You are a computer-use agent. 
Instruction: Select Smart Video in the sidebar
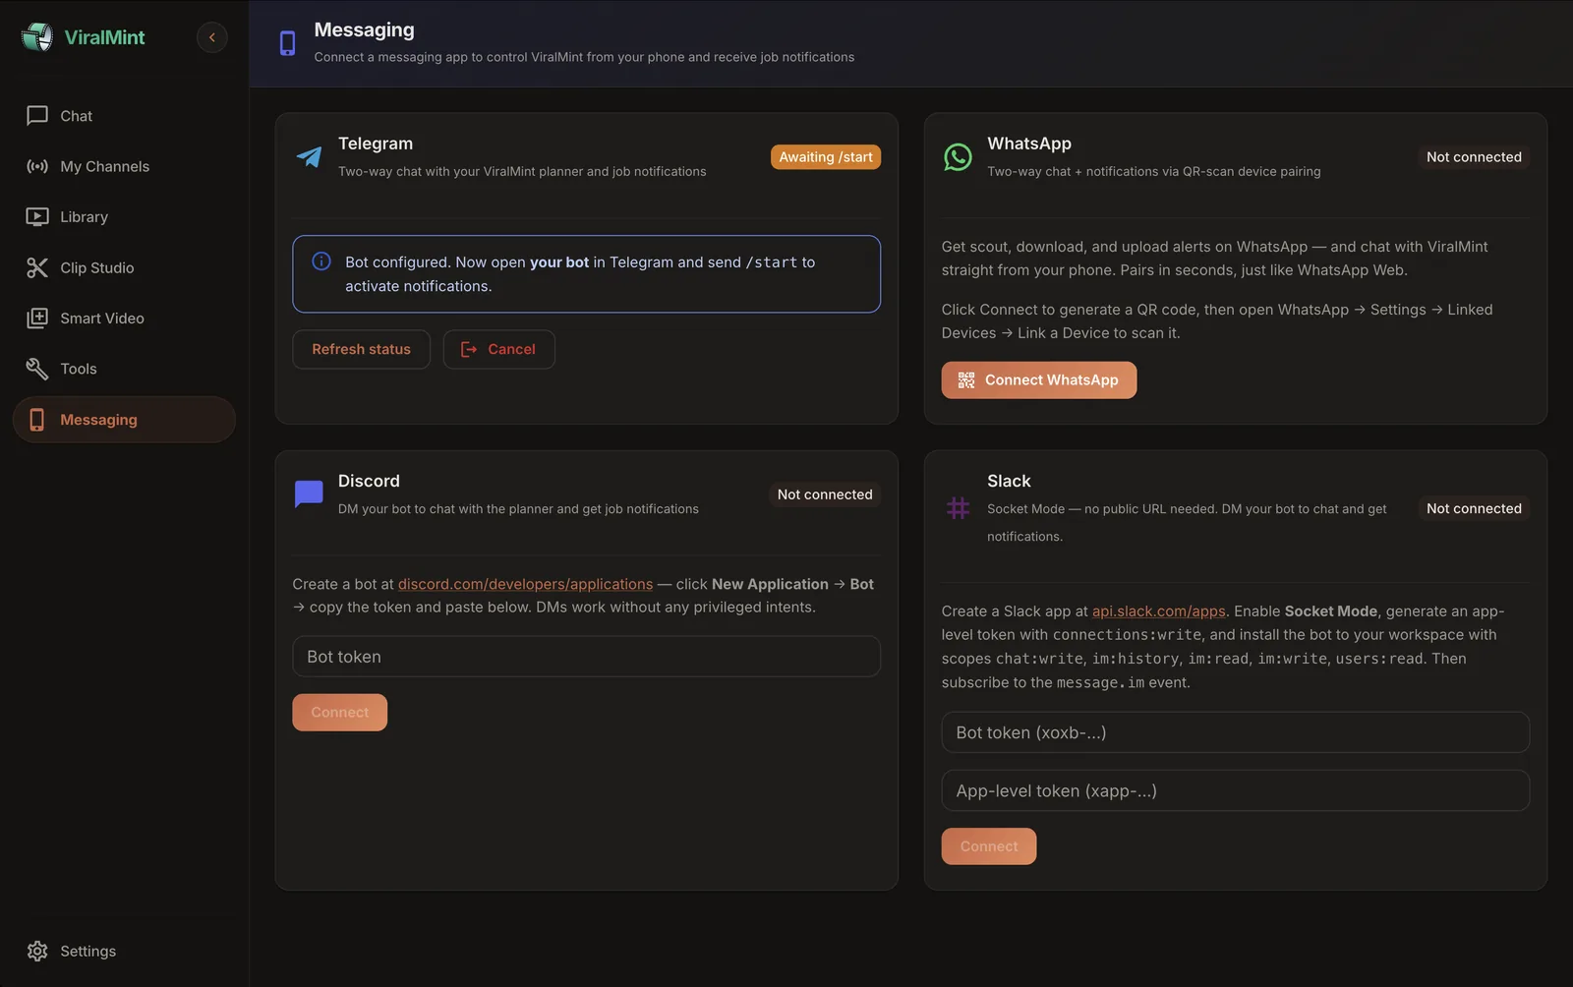coord(124,319)
